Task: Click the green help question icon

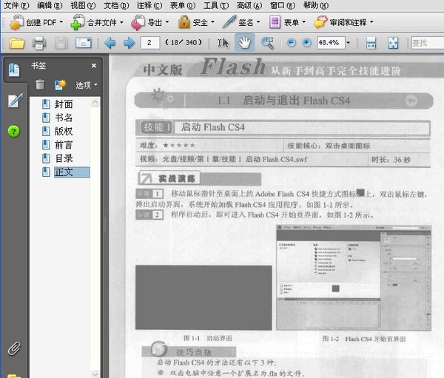Action: (x=13, y=131)
